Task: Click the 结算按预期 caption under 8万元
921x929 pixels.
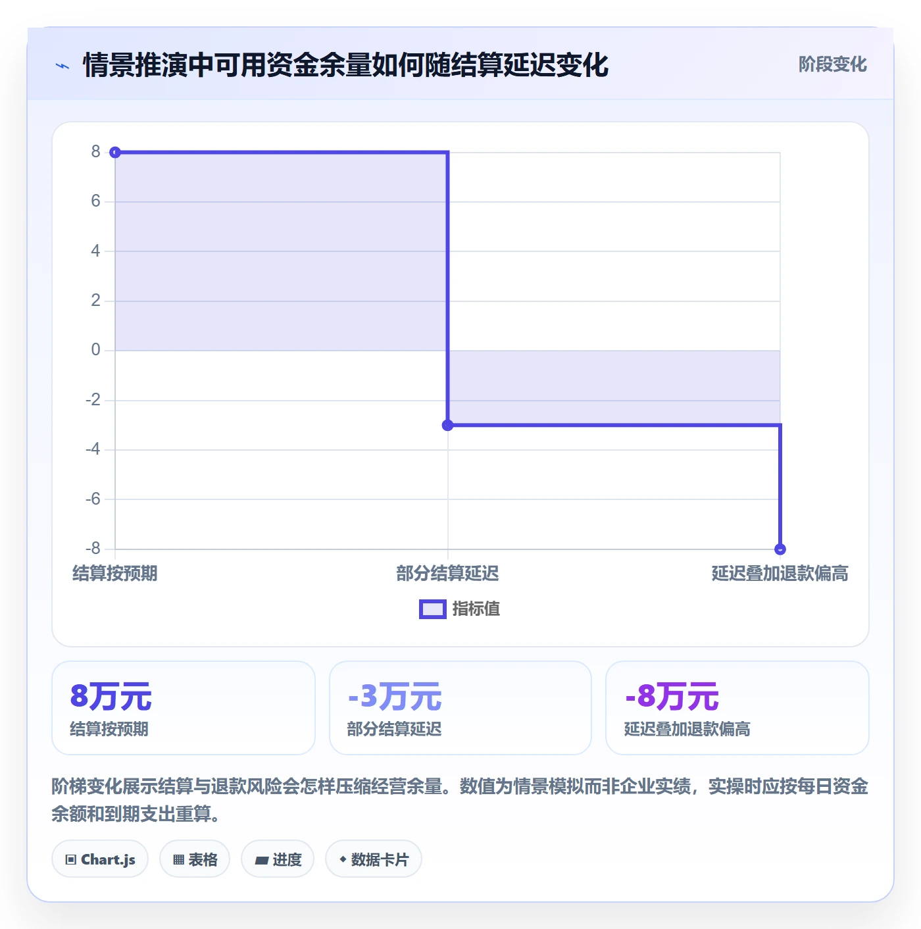Action: [x=109, y=729]
